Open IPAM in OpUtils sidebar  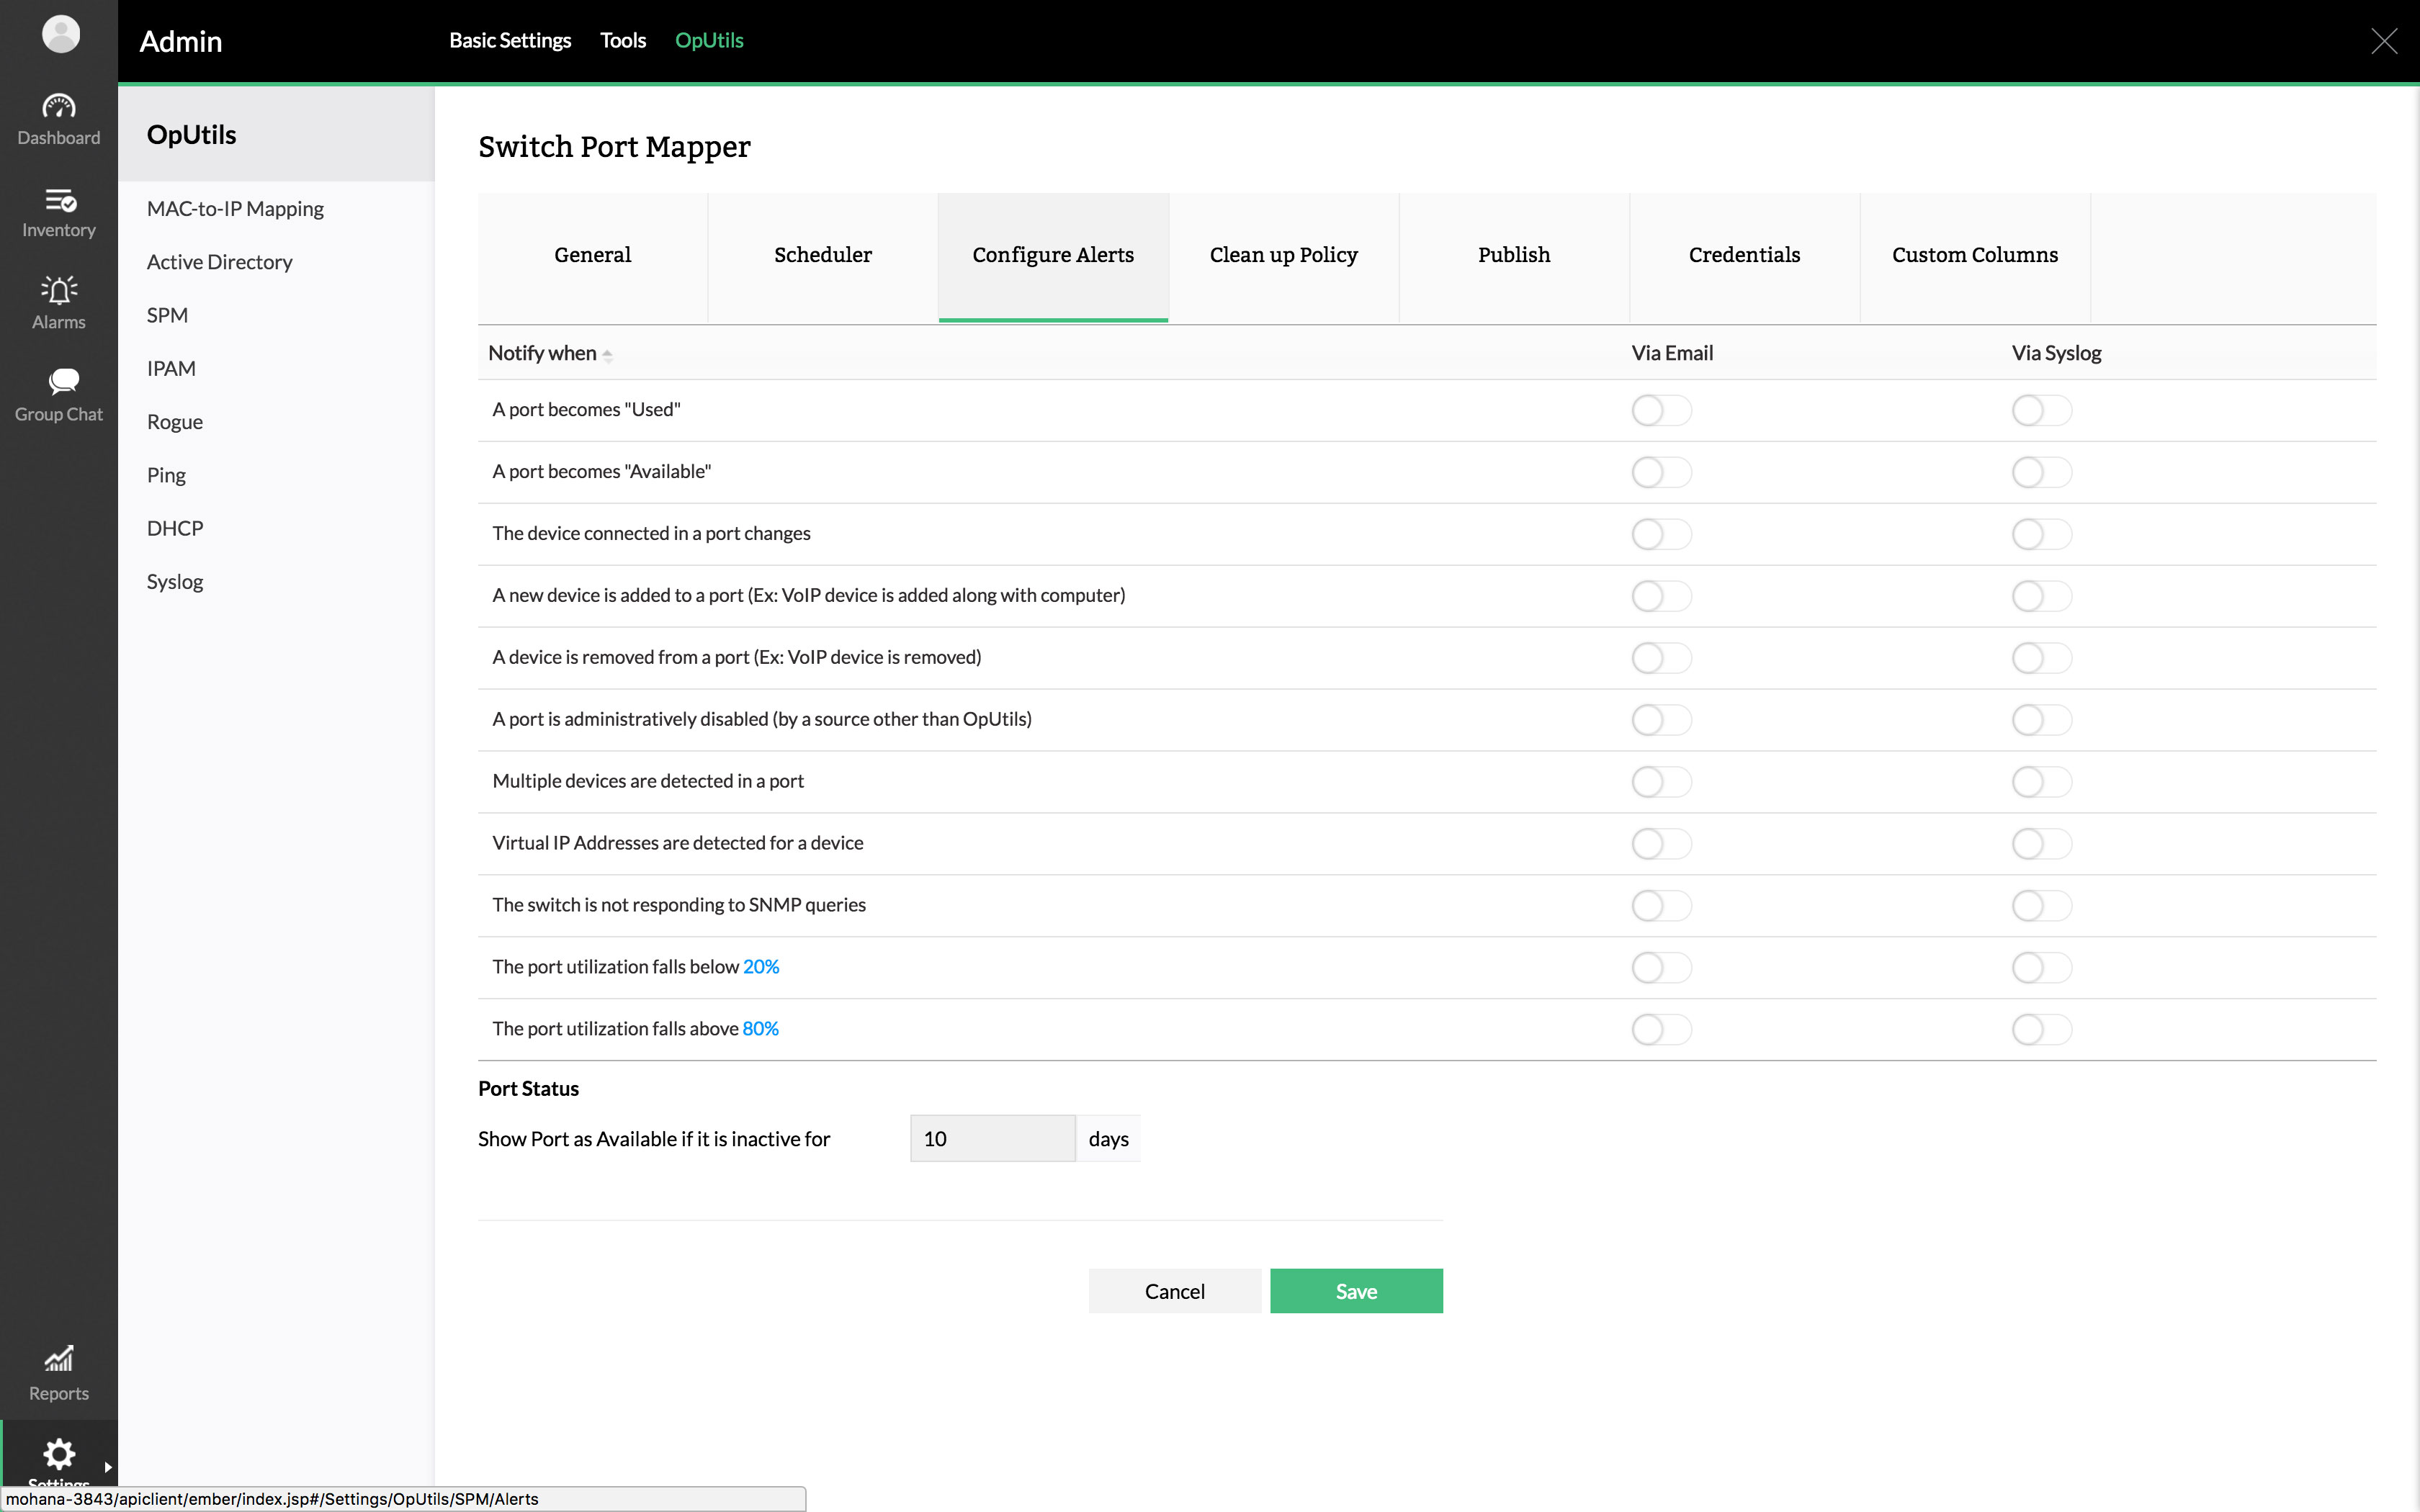coord(171,368)
